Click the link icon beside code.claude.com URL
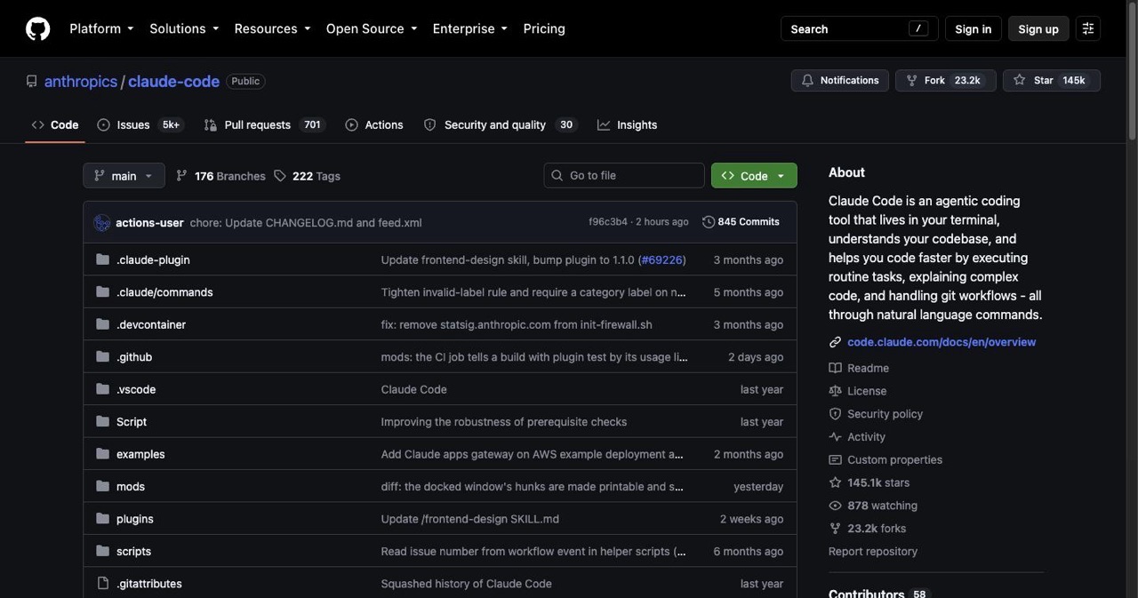 tap(835, 342)
